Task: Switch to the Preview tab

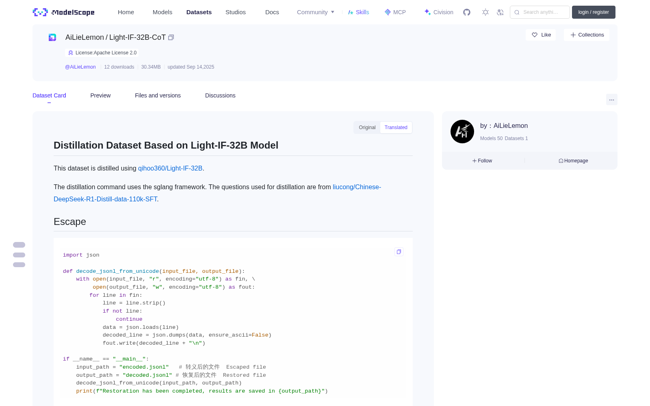Action: pyautogui.click(x=100, y=95)
